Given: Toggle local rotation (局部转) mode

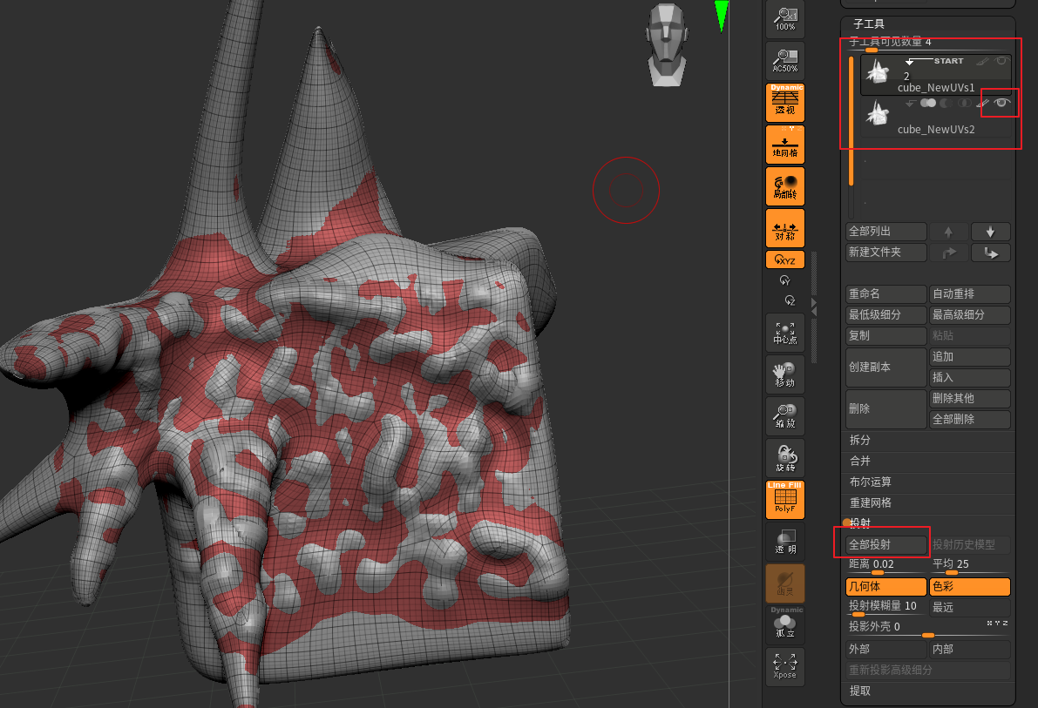Looking at the screenshot, I should (x=785, y=186).
